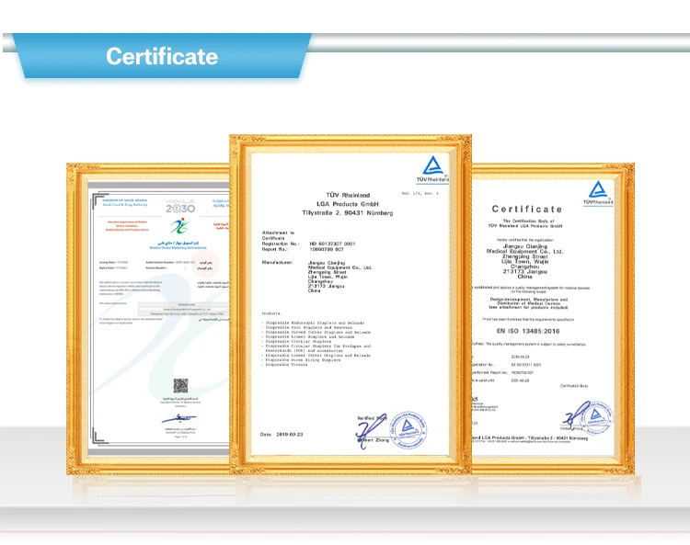Click the round blue stamp on right certificate
The image size is (690, 545).
(x=595, y=418)
